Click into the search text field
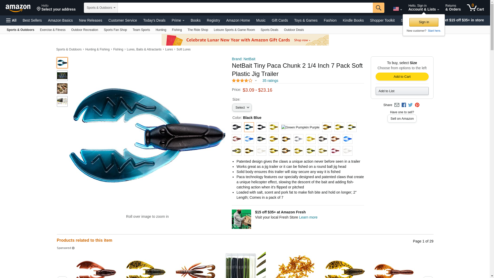Image resolution: width=494 pixels, height=278 pixels. (x=245, y=8)
